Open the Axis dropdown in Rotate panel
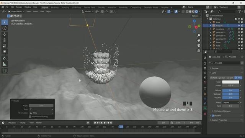 (41, 109)
